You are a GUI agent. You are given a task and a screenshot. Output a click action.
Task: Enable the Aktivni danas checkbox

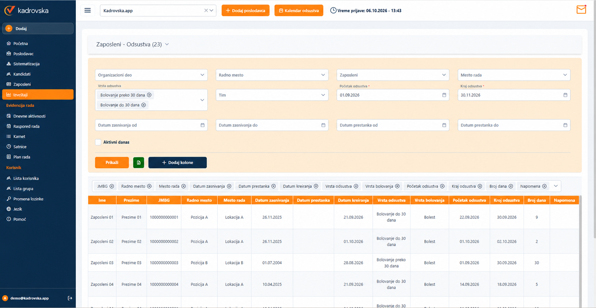tap(98, 142)
